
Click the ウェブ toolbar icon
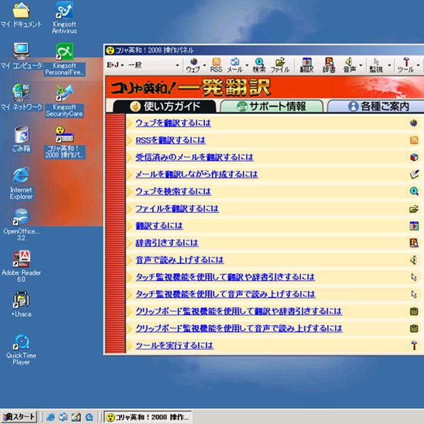tap(193, 65)
